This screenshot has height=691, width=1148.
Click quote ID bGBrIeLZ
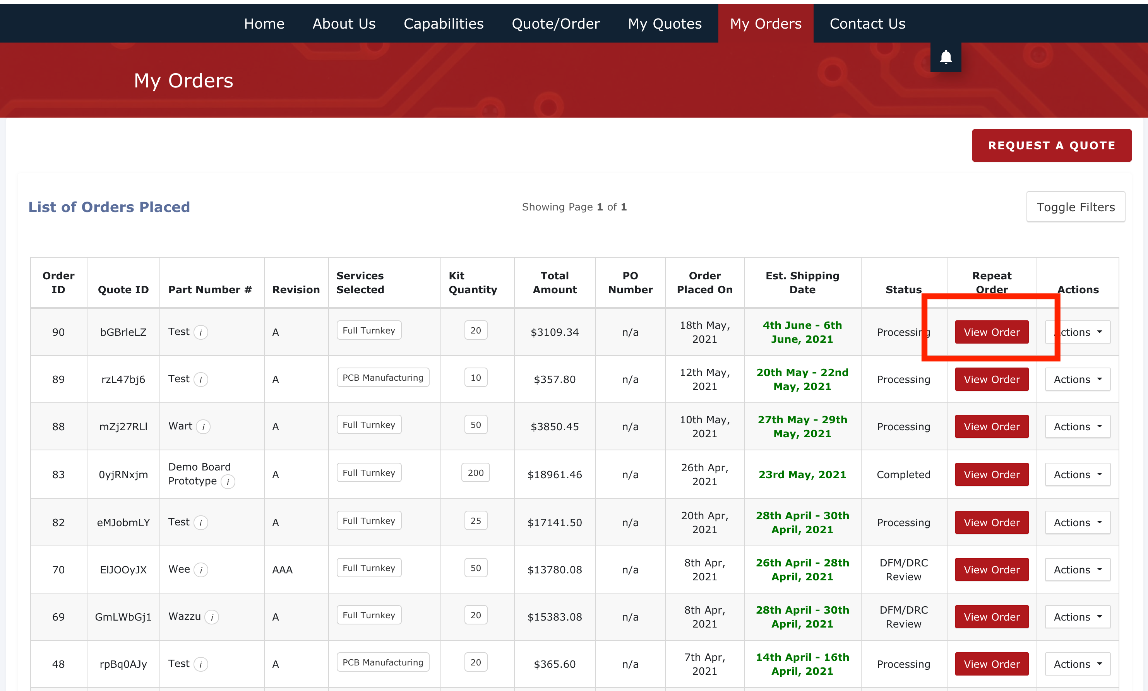[123, 332]
